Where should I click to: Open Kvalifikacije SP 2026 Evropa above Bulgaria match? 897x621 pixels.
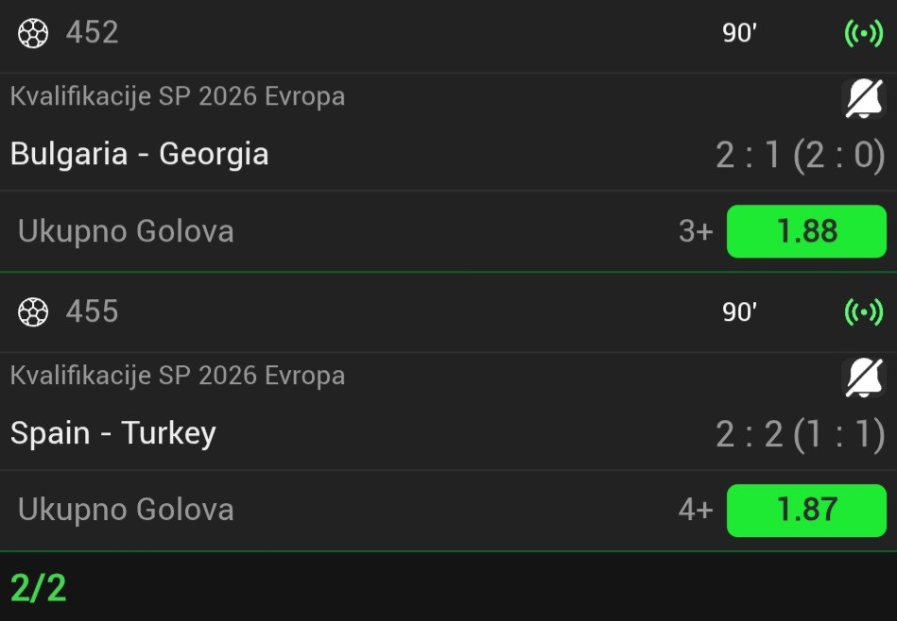pos(178,96)
